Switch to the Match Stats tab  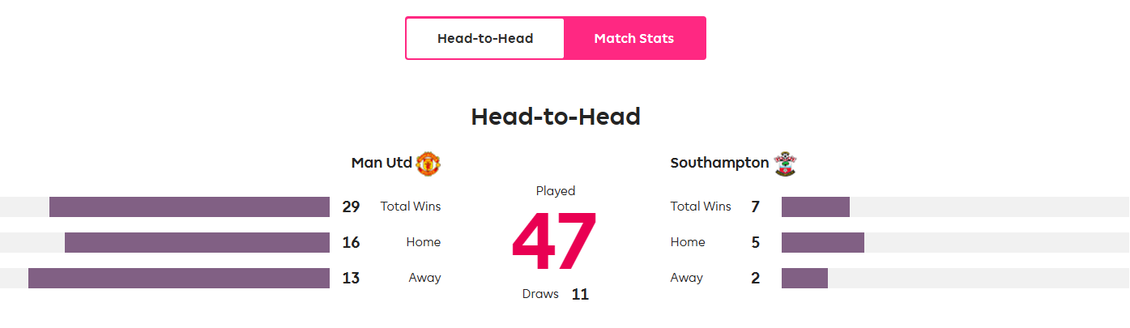pos(634,38)
